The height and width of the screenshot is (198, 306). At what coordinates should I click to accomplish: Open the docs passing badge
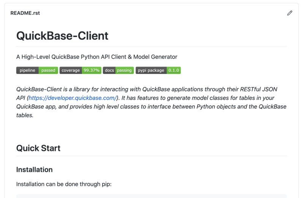pos(118,70)
